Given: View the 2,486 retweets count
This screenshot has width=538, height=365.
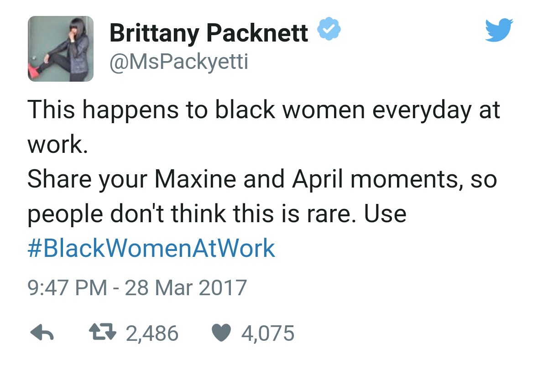Looking at the screenshot, I should point(151,334).
